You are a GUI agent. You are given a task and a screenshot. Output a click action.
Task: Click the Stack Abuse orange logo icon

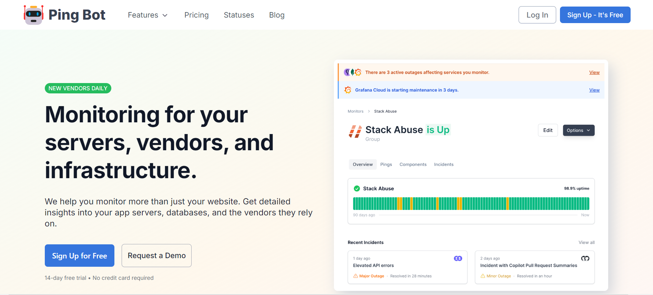click(x=355, y=131)
